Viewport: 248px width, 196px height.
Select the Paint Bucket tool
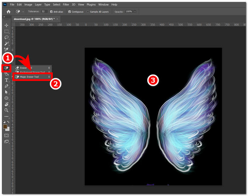click(6, 74)
